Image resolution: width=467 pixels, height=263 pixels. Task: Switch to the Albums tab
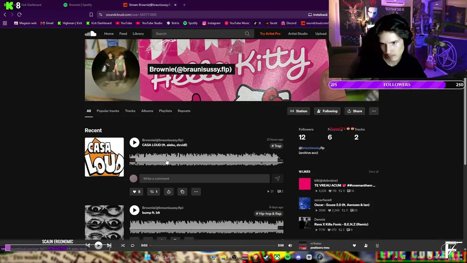(147, 111)
